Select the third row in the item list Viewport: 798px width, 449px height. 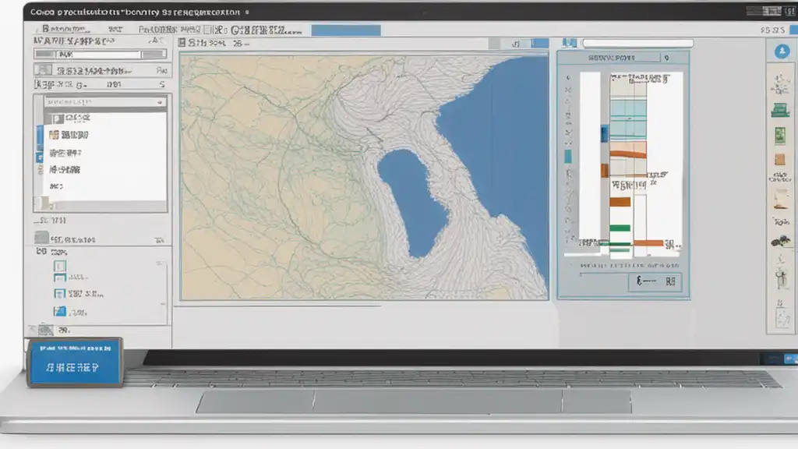click(x=65, y=153)
